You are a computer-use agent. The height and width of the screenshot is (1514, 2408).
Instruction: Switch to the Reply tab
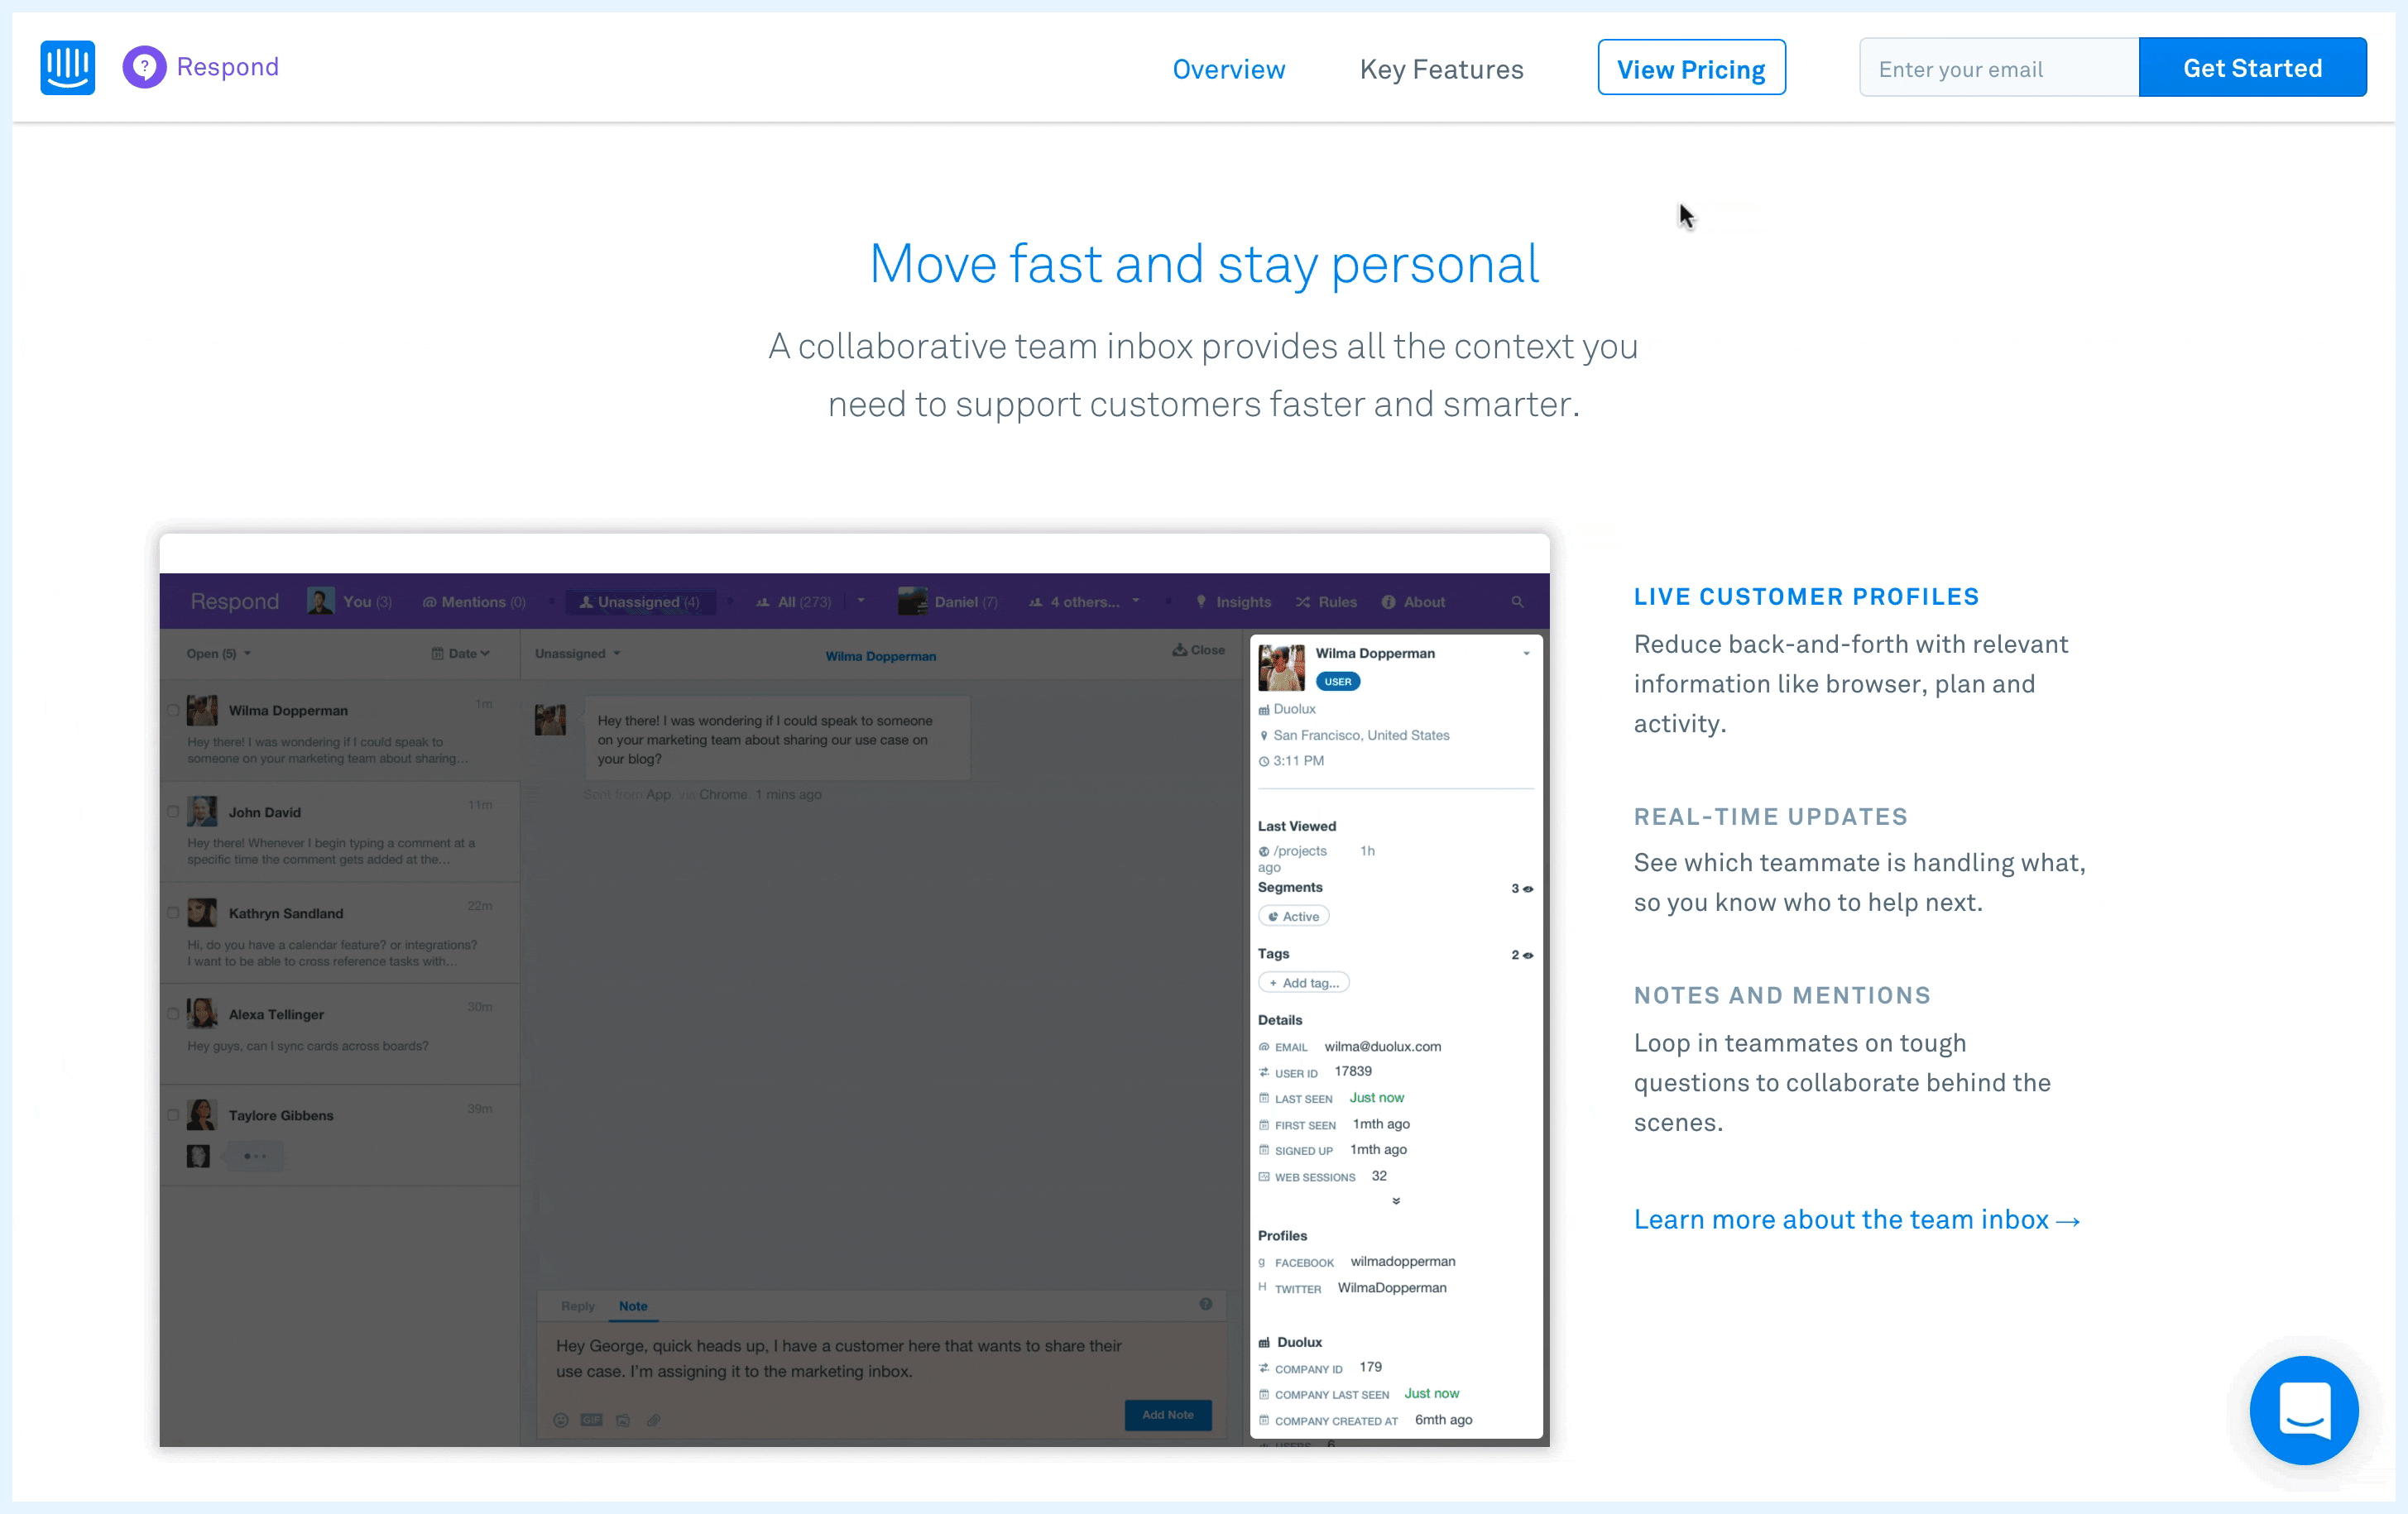point(577,1306)
